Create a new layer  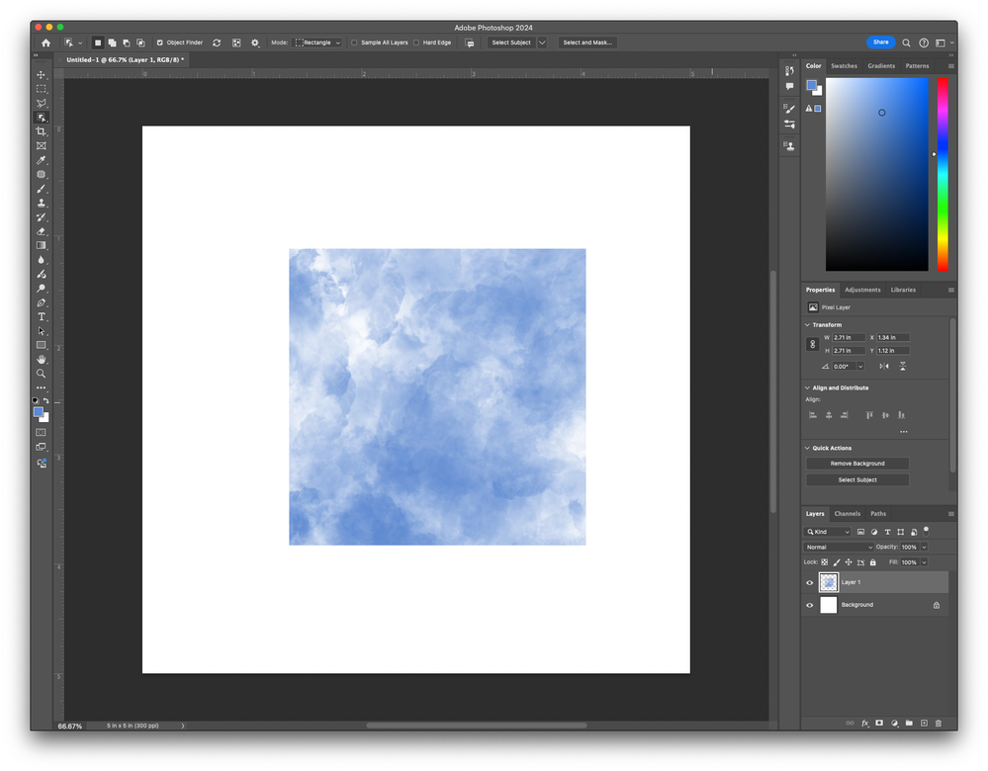click(924, 724)
